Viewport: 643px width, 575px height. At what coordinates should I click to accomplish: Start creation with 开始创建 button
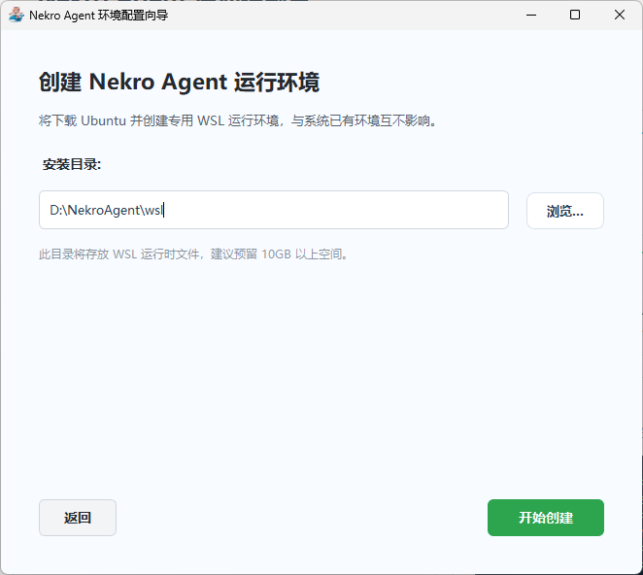point(546,518)
